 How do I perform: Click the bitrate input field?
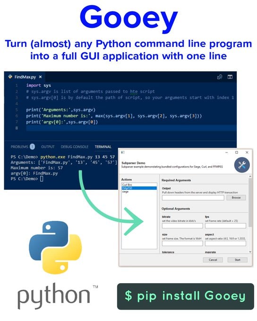[182, 226]
